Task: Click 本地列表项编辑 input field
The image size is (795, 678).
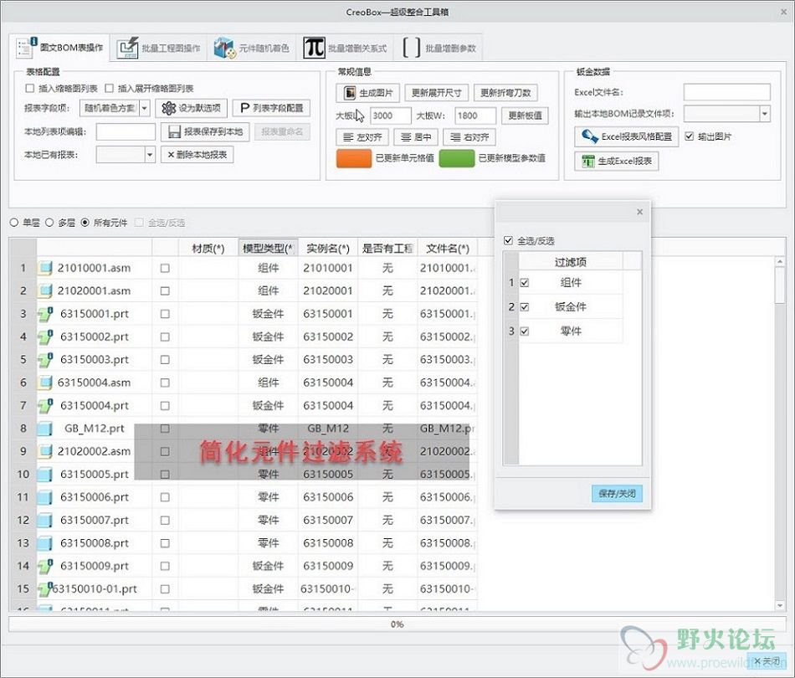Action: click(x=126, y=132)
